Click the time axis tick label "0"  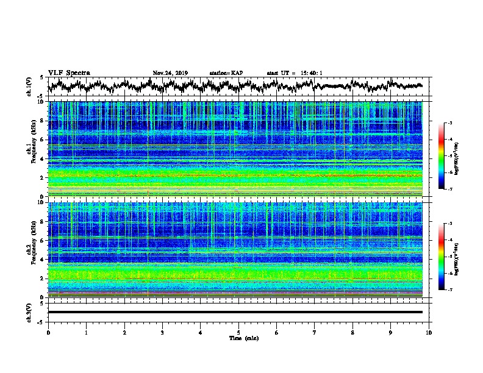click(48, 333)
